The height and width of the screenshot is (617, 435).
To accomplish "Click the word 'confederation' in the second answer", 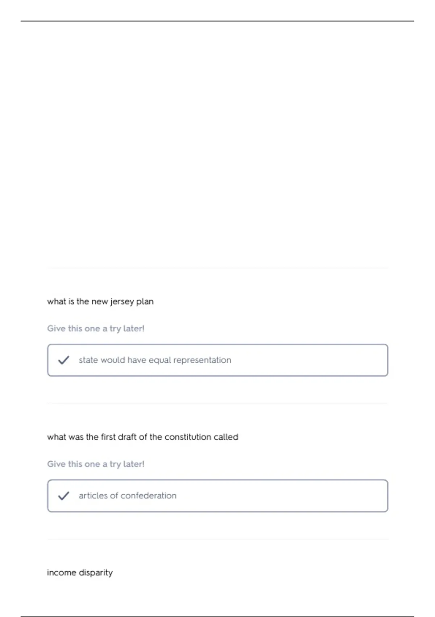I will click(x=149, y=496).
